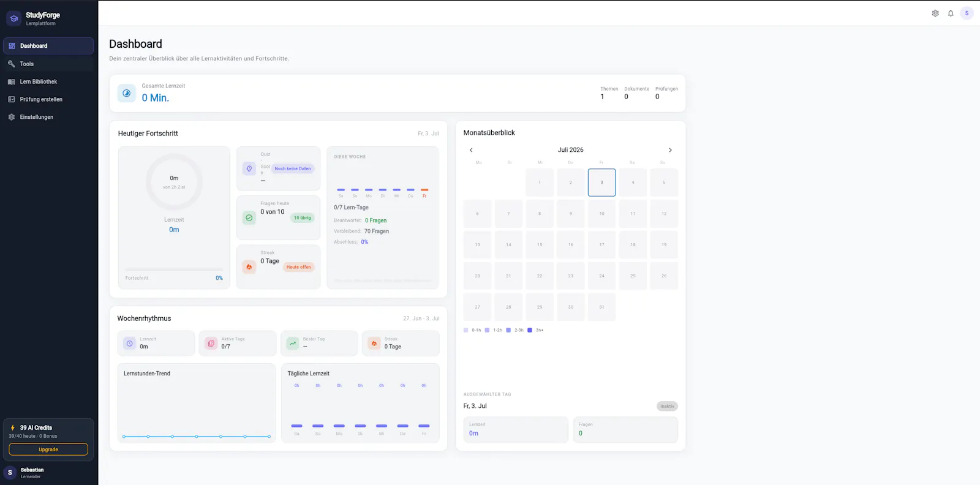Click the Sebastian avatar in sidebar footer

coord(10,472)
